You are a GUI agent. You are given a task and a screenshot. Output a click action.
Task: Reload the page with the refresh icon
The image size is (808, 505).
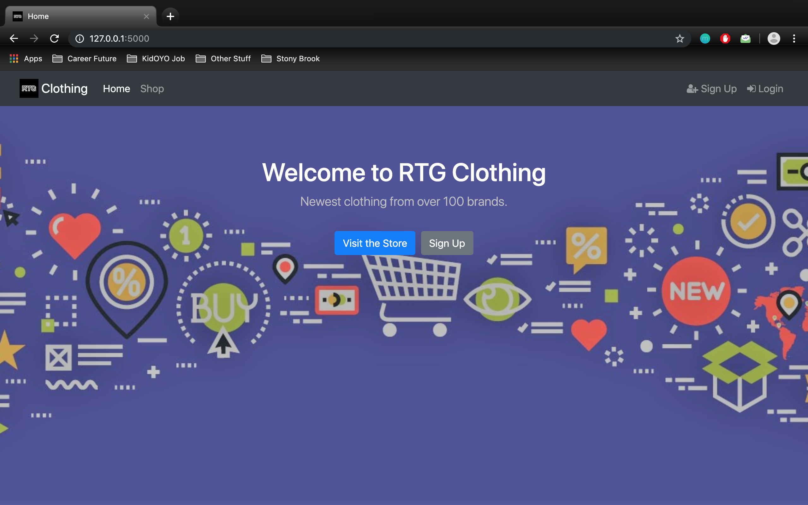54,39
